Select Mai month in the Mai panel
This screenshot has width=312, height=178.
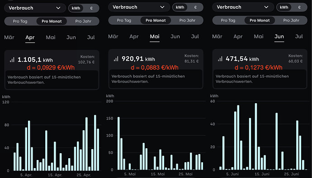click(155, 37)
